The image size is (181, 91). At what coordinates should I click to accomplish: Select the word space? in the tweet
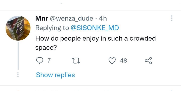pyautogui.click(x=46, y=47)
